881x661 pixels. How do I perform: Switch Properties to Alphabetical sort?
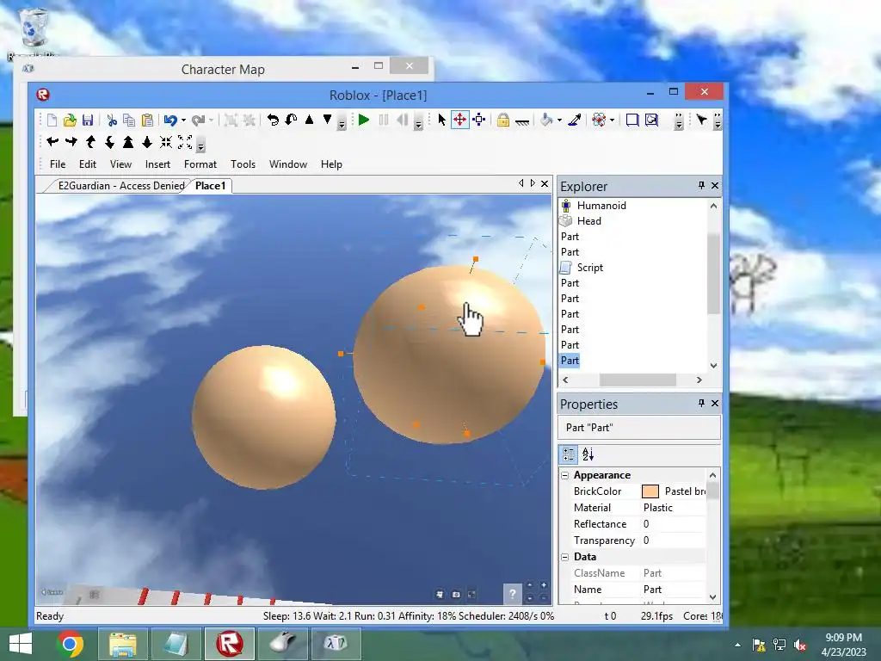pos(588,454)
